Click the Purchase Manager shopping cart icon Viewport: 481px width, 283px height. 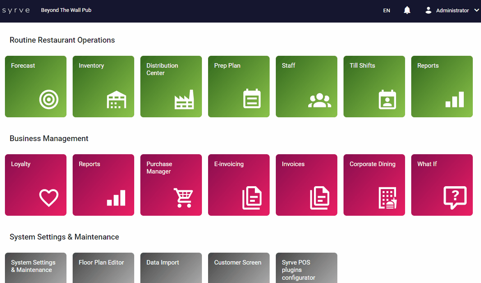[x=183, y=198]
